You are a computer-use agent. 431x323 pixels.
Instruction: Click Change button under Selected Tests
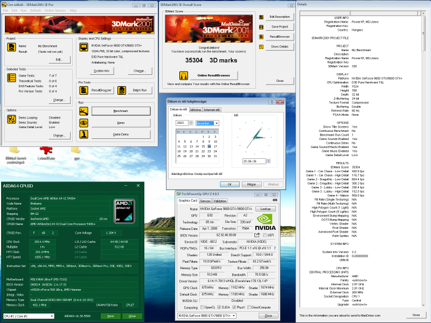60,100
